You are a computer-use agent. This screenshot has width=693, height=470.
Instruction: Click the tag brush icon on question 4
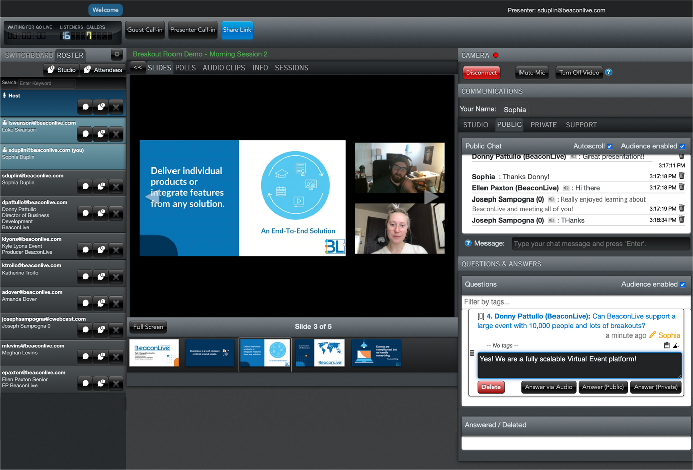point(676,346)
